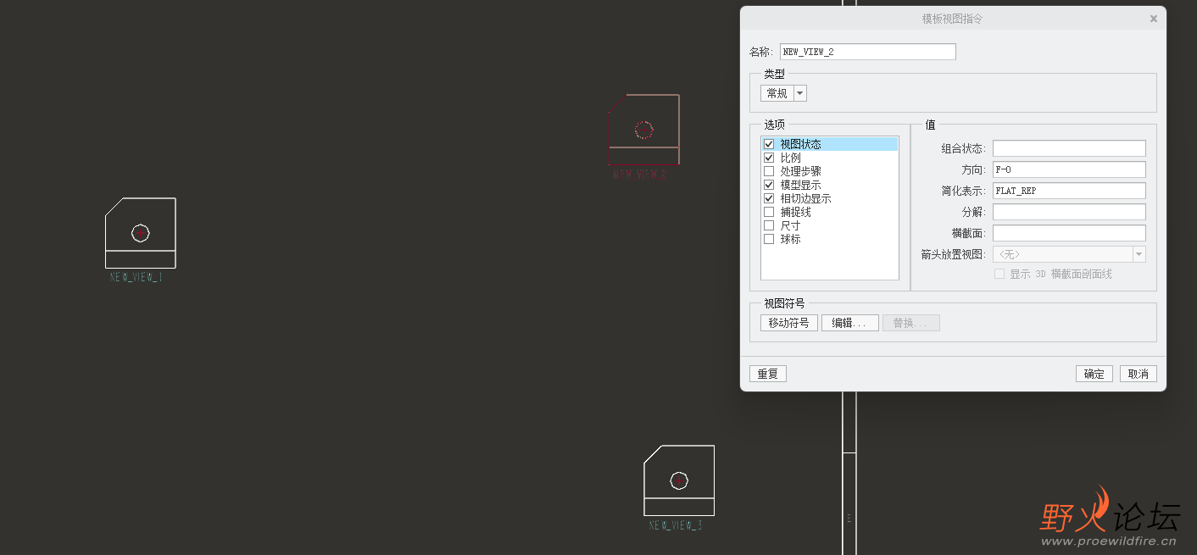
Task: Close the template view instruction dialog
Action: pos(1153,19)
